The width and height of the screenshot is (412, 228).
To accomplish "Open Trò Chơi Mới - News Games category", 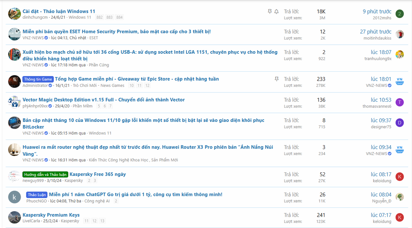I will coord(98,86).
